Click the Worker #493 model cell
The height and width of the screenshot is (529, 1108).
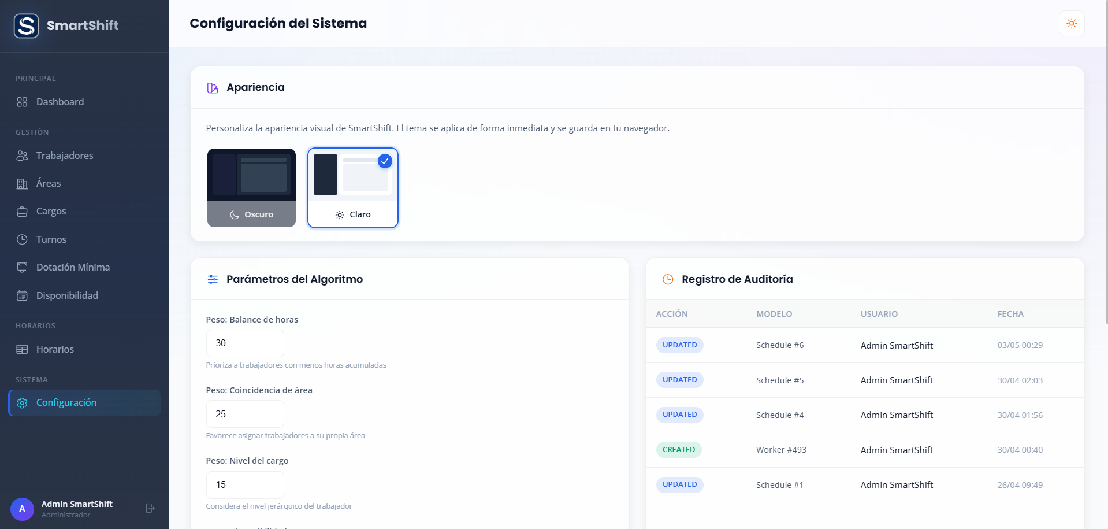781,450
